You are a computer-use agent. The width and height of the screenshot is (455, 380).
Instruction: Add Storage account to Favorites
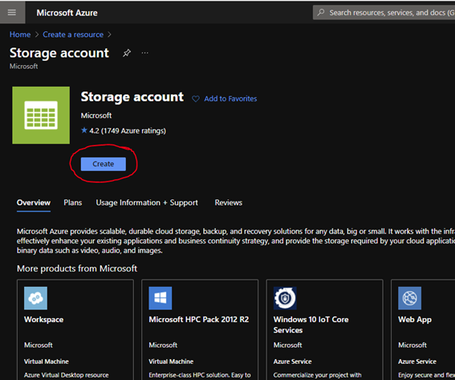[230, 99]
